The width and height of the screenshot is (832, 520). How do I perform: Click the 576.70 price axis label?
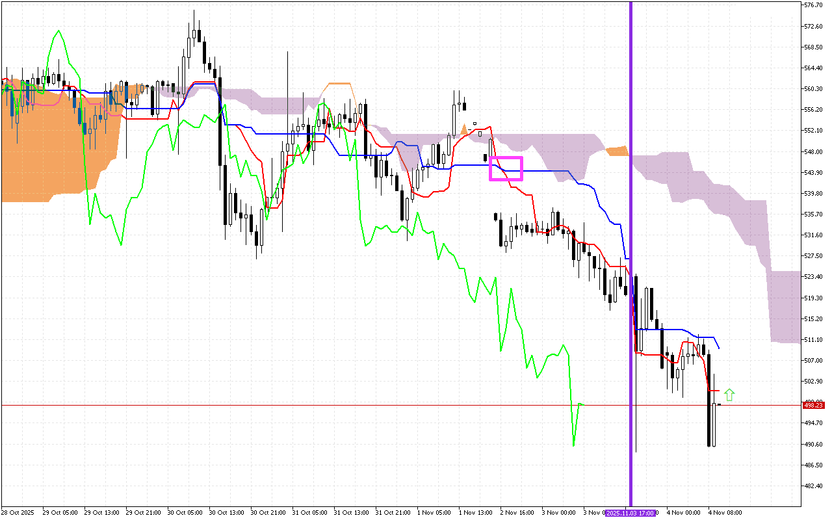click(813, 5)
